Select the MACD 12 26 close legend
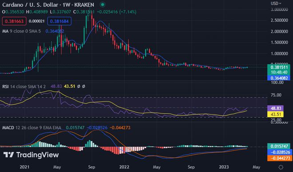The image size is (293, 172). (32, 128)
